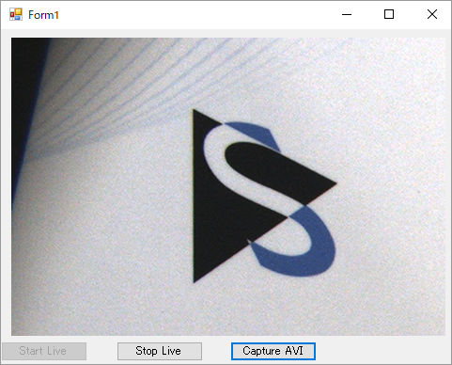
Task: Click the greyed-out Start Live button
Action: click(x=44, y=351)
